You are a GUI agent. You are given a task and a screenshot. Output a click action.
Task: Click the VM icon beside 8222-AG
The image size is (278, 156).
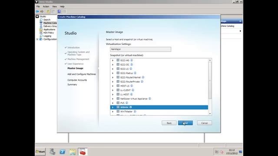pos(118,60)
